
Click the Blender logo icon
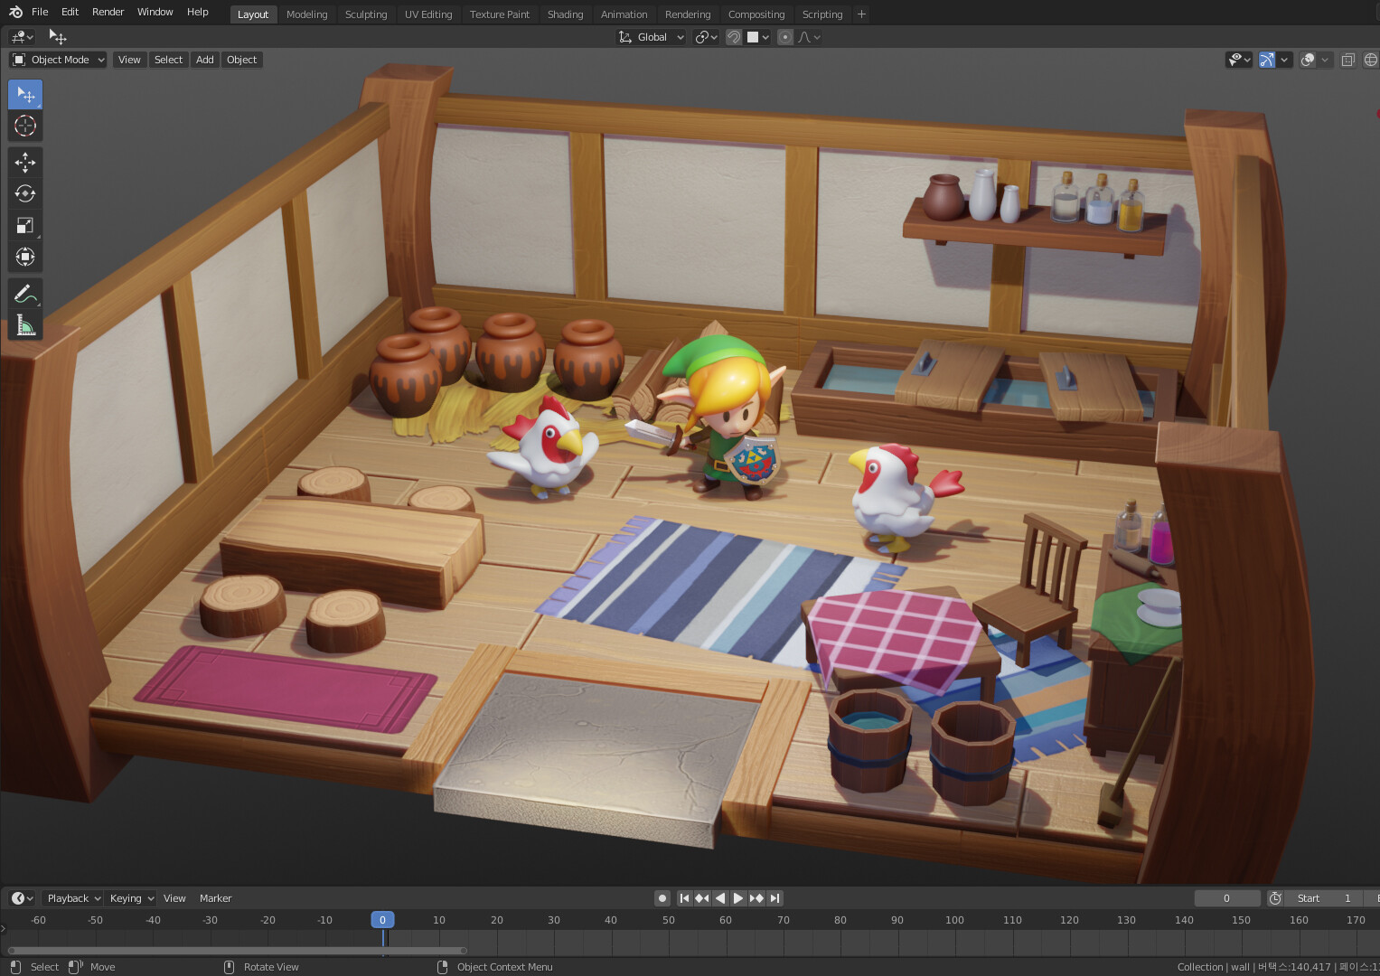[15, 12]
